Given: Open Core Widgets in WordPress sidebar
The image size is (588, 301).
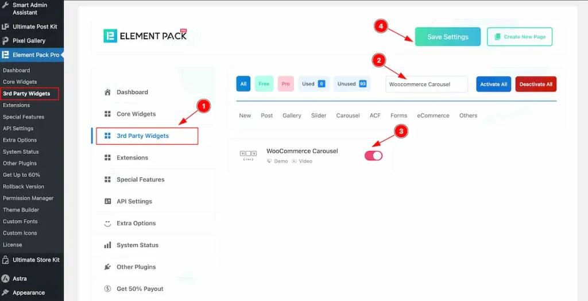Looking at the screenshot, I should click(20, 82).
